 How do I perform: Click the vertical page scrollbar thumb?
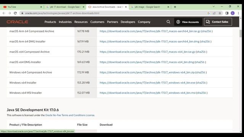point(241,33)
